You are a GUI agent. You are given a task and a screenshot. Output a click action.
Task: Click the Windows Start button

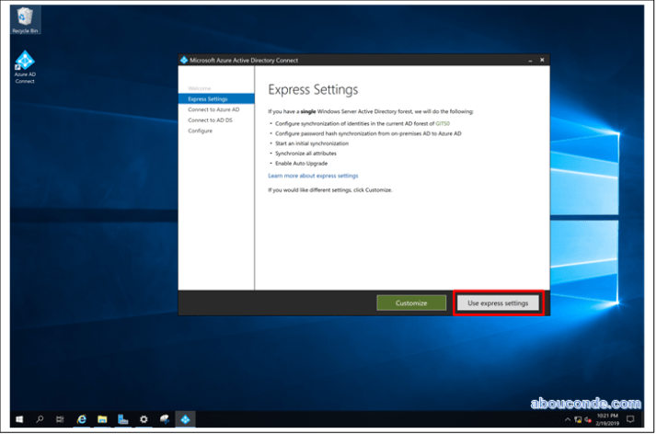point(18,419)
